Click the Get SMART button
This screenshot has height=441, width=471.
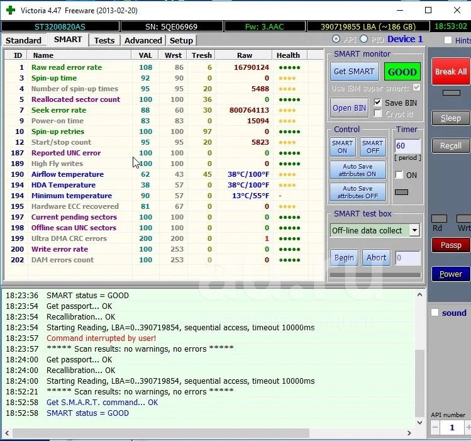point(354,72)
